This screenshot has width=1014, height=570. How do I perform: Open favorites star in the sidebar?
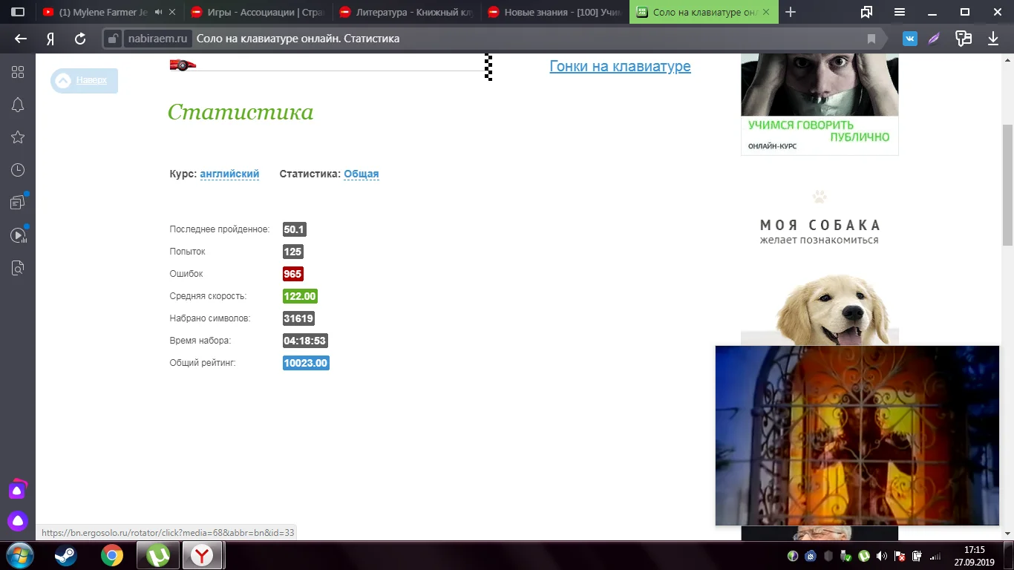(18, 137)
